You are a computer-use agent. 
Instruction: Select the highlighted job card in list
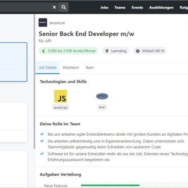point(13,62)
